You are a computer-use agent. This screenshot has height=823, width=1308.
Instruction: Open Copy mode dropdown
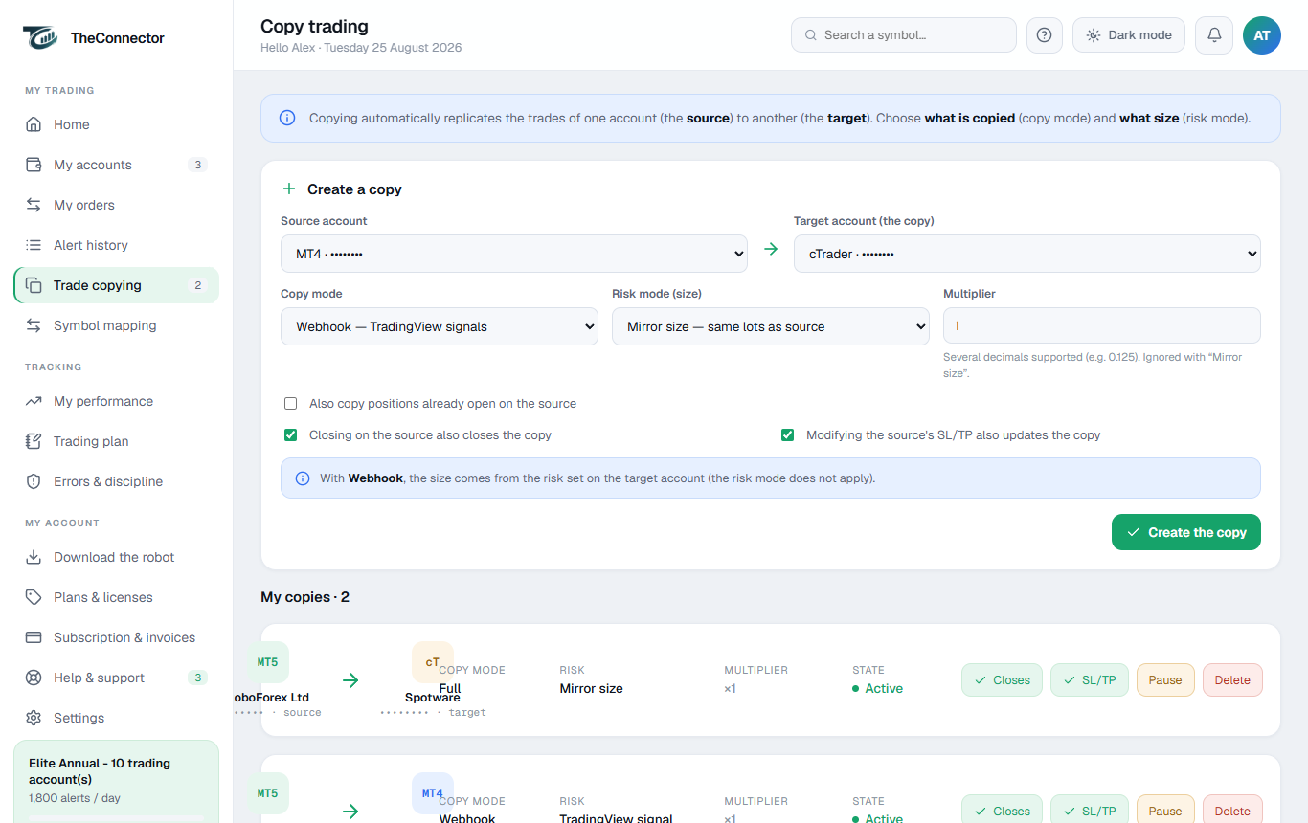coord(440,326)
